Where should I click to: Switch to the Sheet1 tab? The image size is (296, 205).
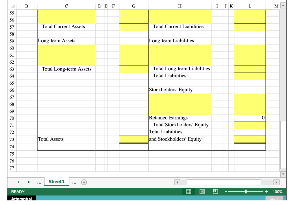tap(56, 182)
